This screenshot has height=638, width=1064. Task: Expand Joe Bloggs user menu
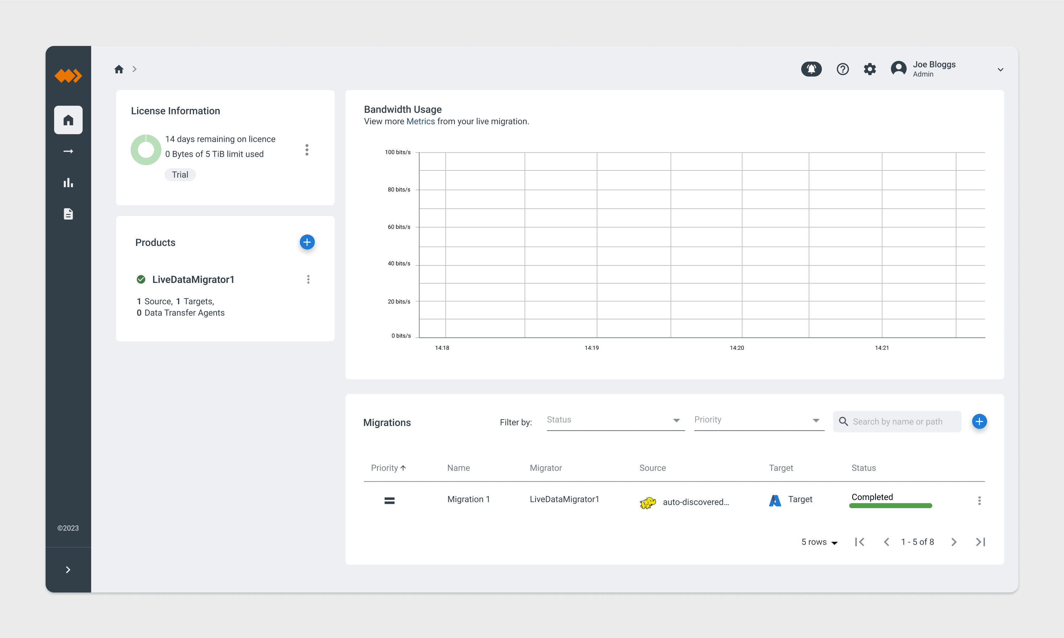point(1000,70)
